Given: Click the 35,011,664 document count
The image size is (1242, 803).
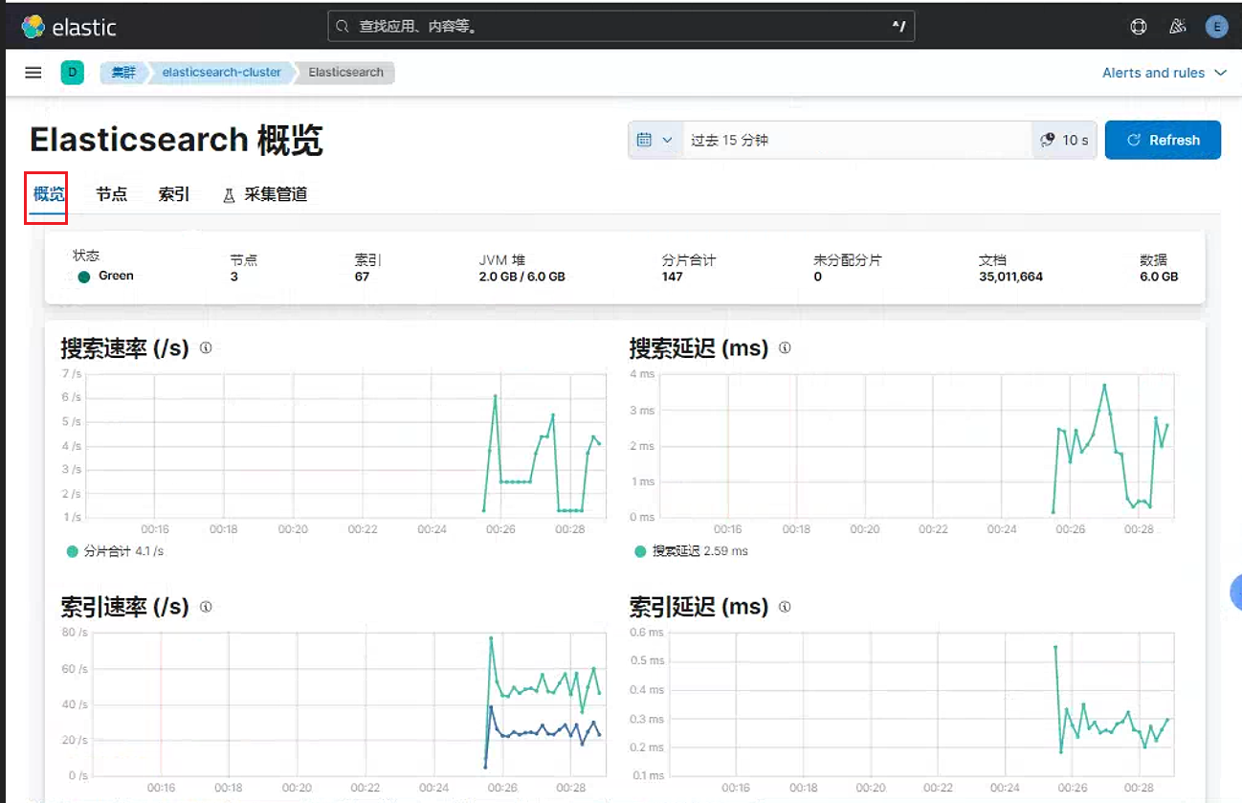Looking at the screenshot, I should pos(1010,277).
